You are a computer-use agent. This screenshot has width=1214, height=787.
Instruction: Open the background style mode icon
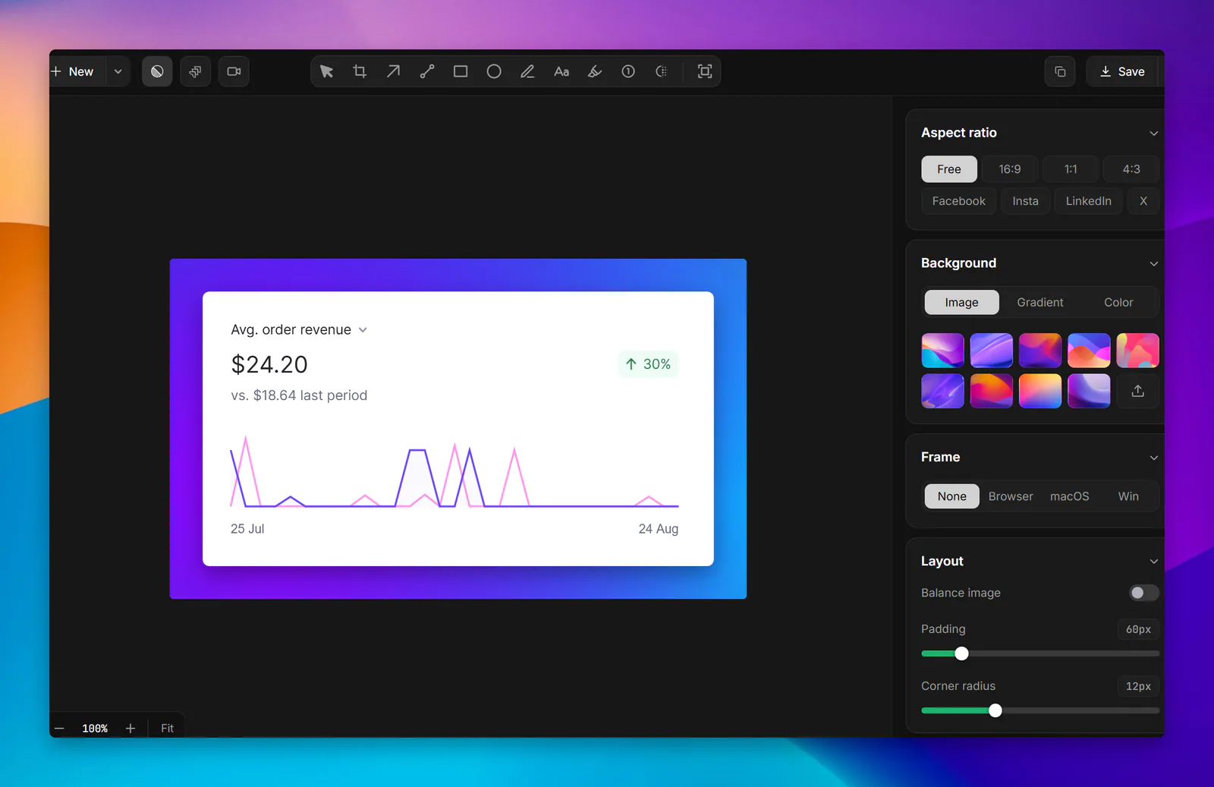(x=157, y=71)
